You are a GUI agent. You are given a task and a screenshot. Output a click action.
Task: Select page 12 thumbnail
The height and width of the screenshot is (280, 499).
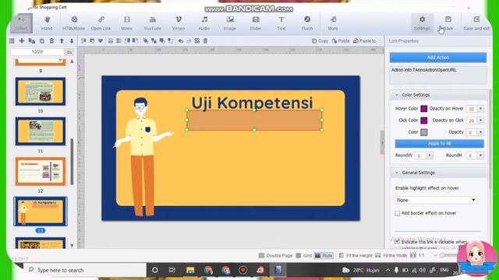click(41, 171)
